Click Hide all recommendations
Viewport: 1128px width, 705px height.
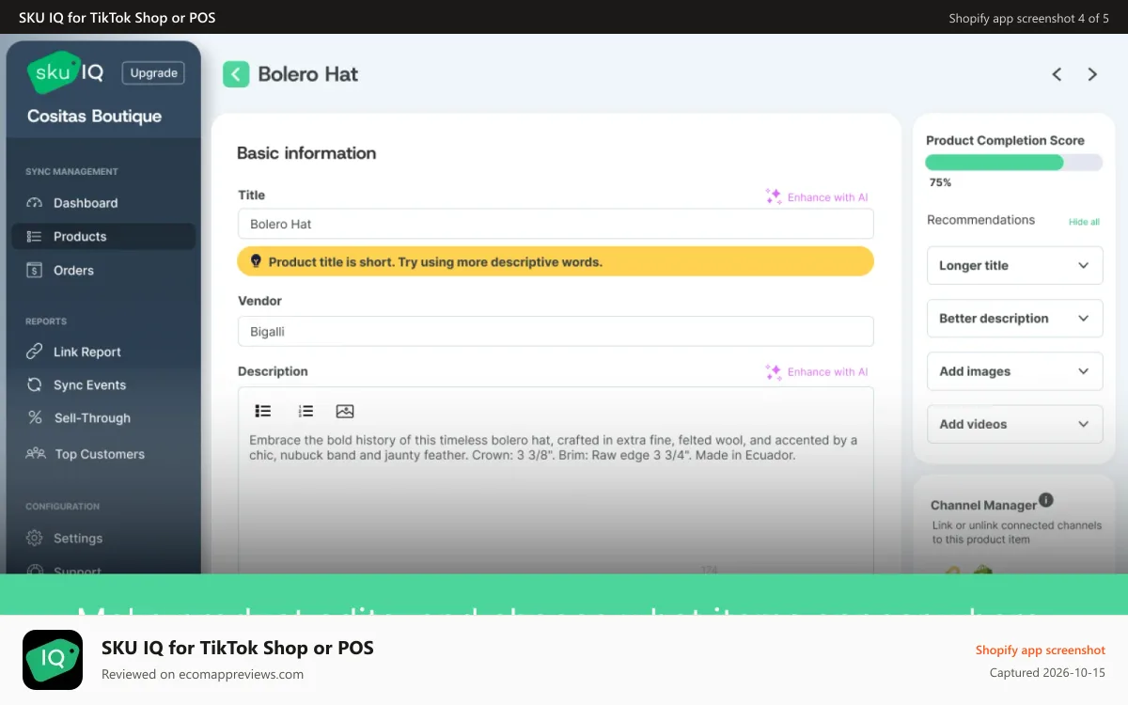[1084, 222]
